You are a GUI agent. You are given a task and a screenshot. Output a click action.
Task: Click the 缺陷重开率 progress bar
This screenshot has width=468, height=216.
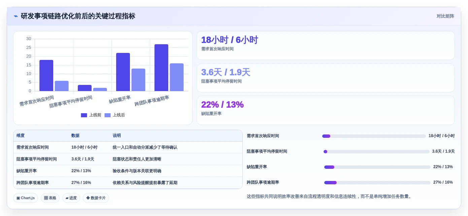click(x=377, y=167)
